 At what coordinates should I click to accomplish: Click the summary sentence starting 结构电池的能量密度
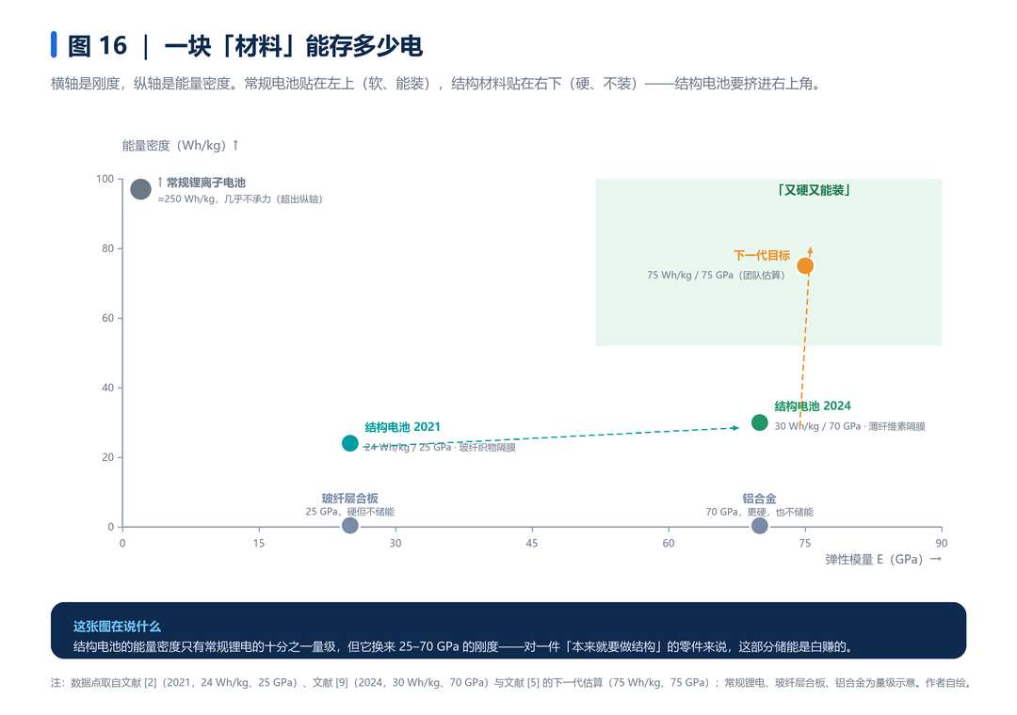tap(463, 646)
